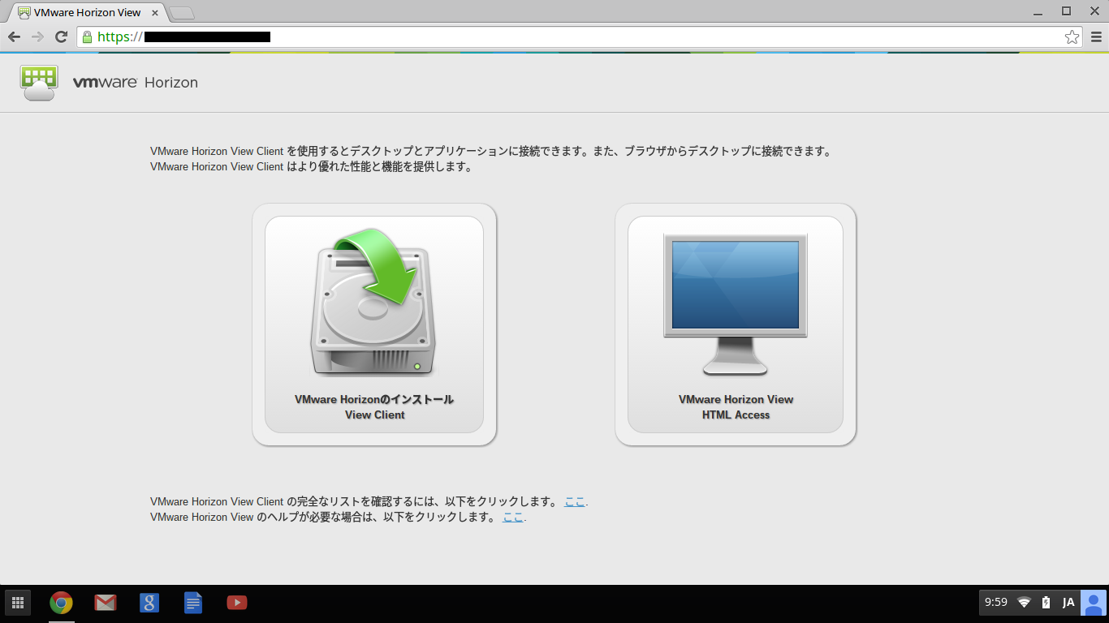Screen dimensions: 1109x623
Task: Open the ここ link for Horizon View help
Action: click(x=513, y=517)
